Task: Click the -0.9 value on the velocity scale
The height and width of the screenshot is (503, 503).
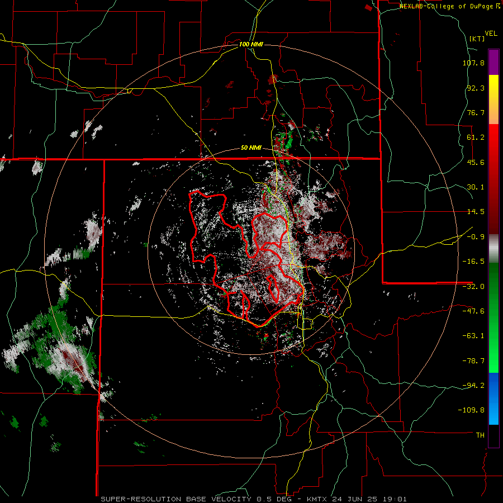Action: point(476,237)
